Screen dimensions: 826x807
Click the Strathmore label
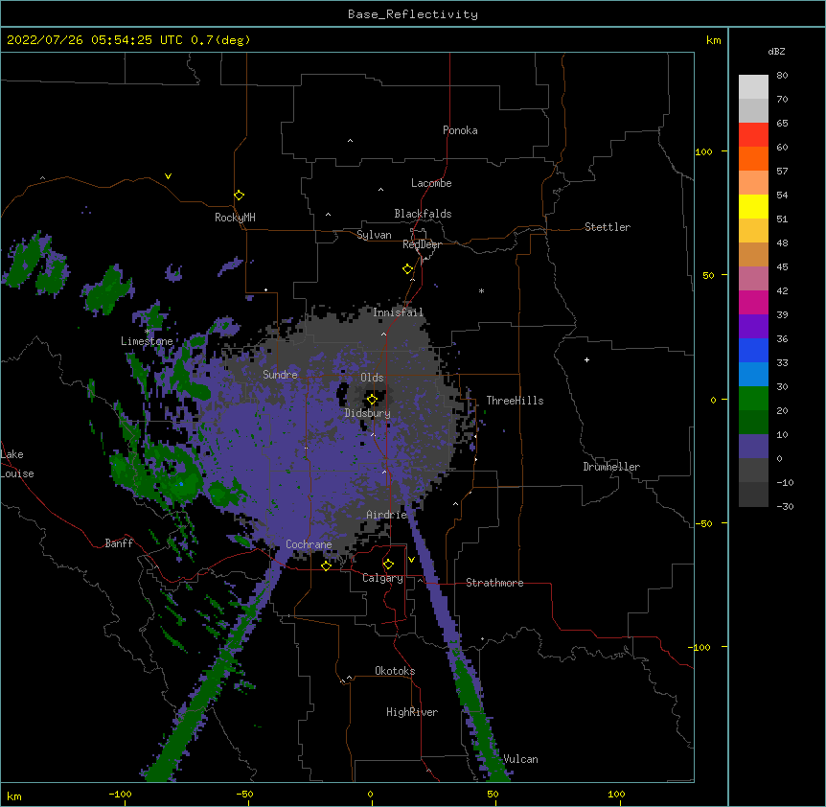click(494, 583)
